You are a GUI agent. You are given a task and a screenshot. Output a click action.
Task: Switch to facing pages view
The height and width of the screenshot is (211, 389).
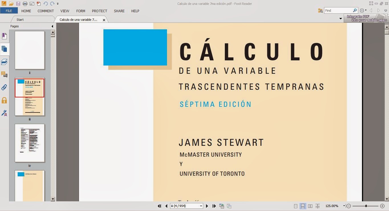point(310,206)
